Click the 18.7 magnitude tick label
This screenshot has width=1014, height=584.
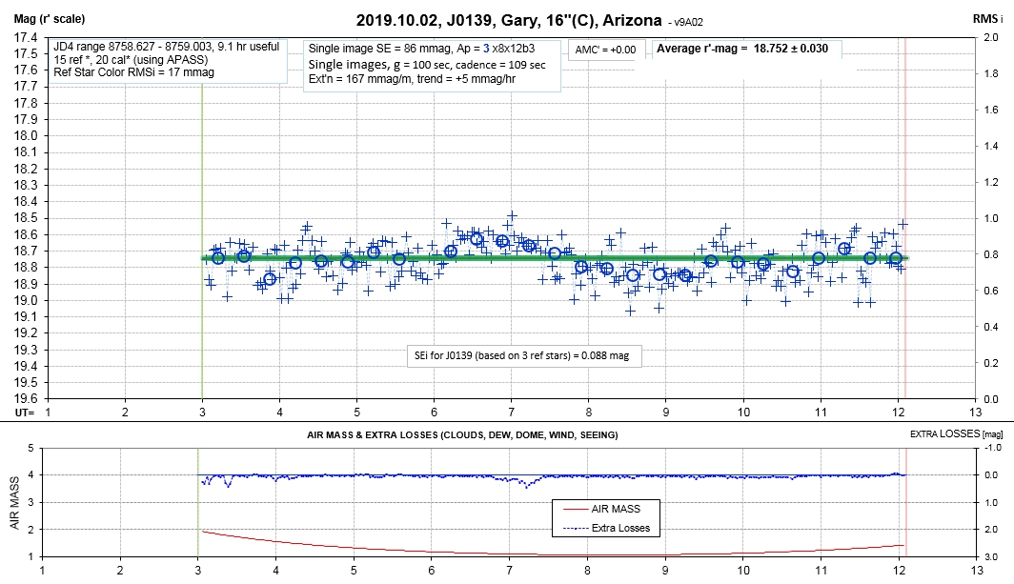click(25, 251)
